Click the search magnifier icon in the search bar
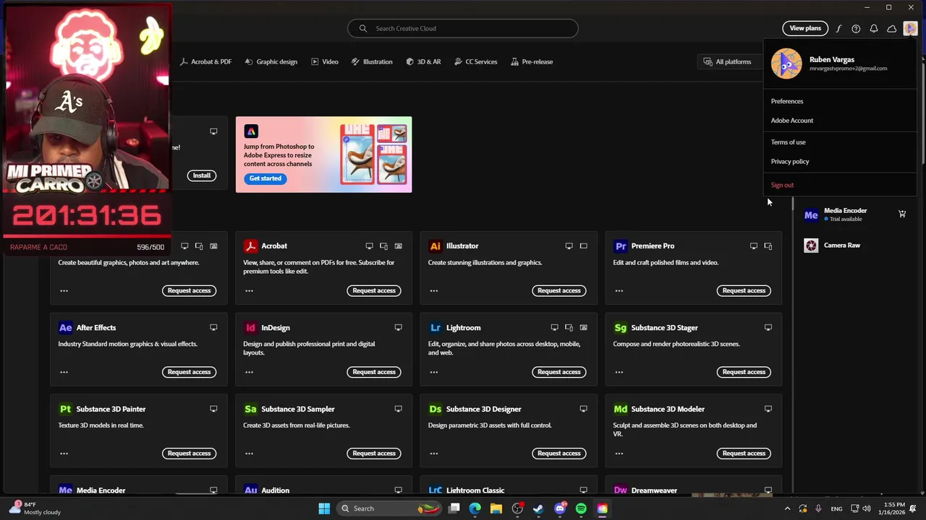This screenshot has width=926, height=520. click(363, 29)
